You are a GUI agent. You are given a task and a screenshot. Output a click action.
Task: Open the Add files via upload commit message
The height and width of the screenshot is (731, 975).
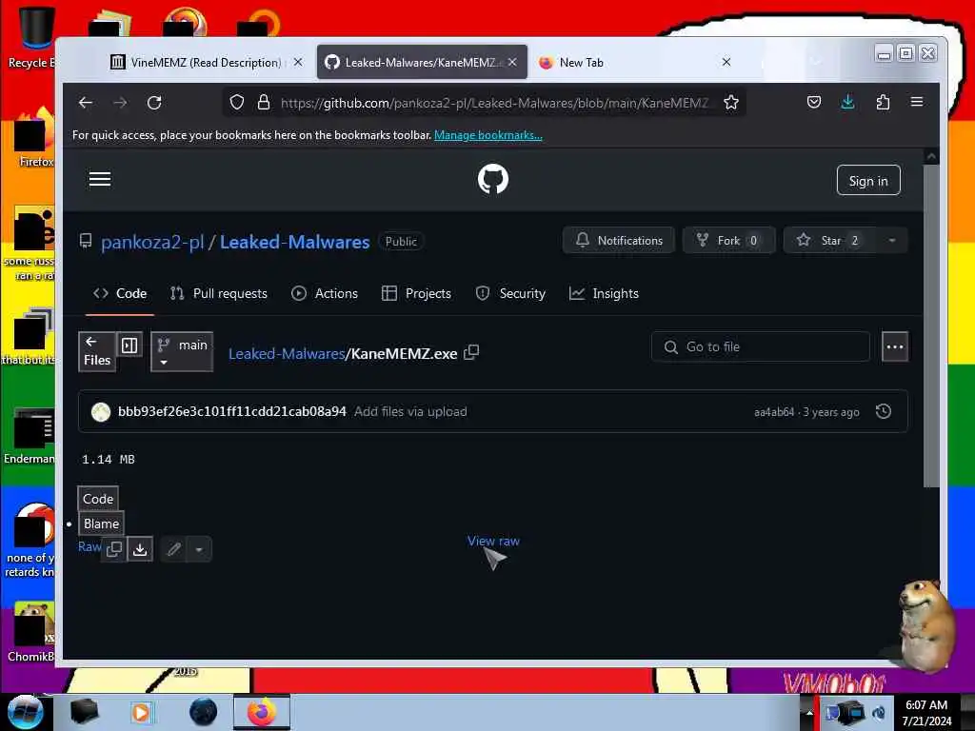[x=410, y=411]
